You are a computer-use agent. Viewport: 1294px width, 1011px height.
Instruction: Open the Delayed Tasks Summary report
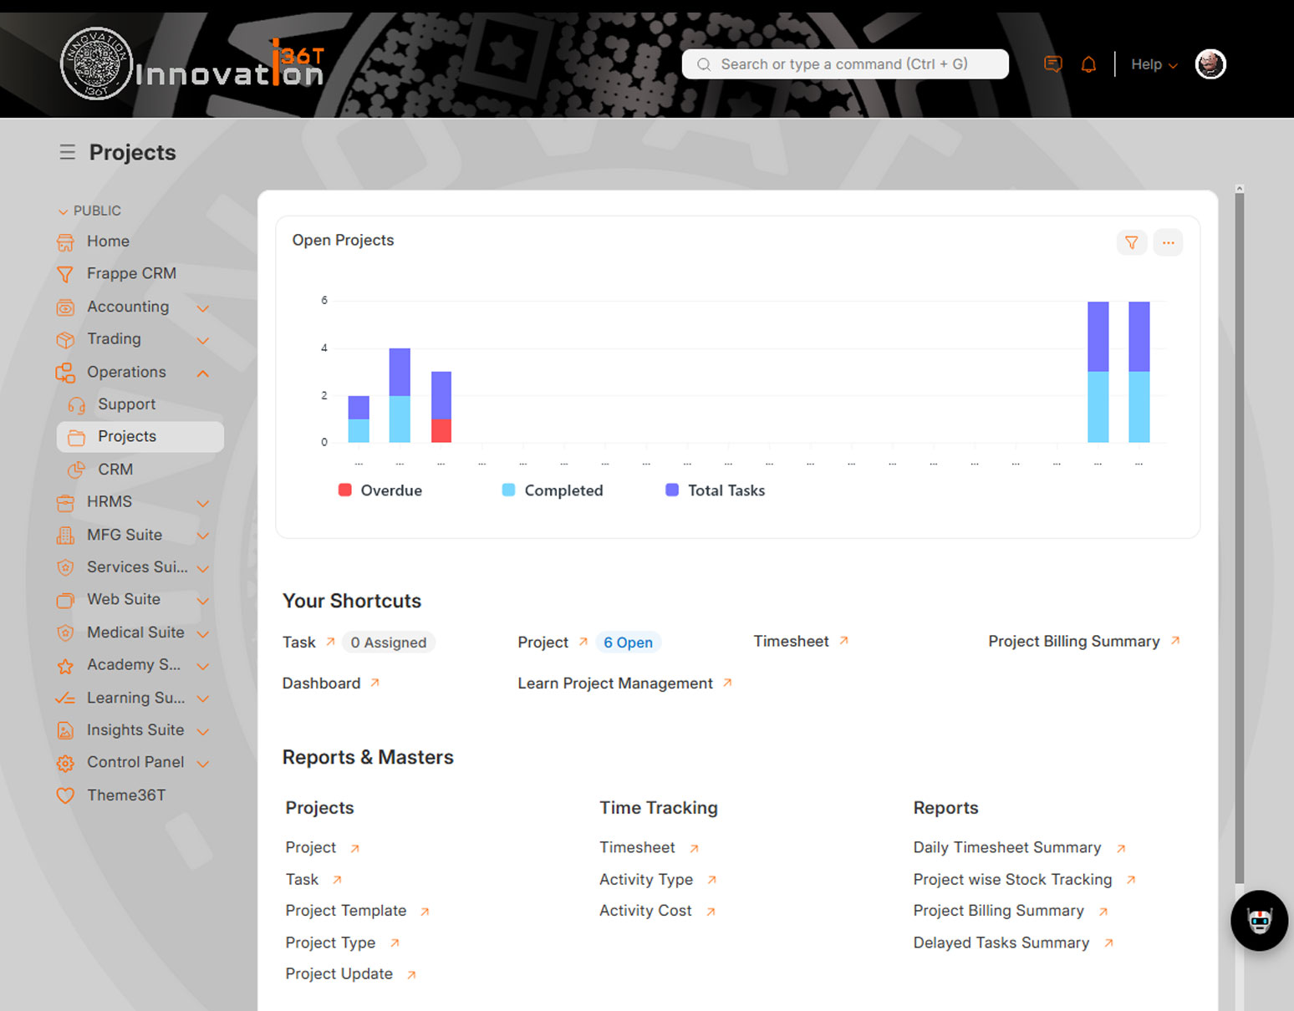click(1001, 942)
